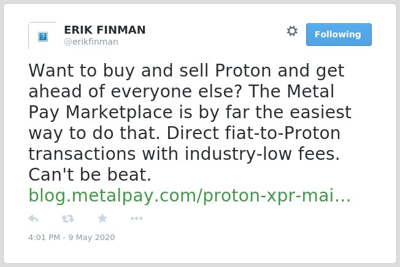Visit the @erikfinman handle link

(x=91, y=42)
